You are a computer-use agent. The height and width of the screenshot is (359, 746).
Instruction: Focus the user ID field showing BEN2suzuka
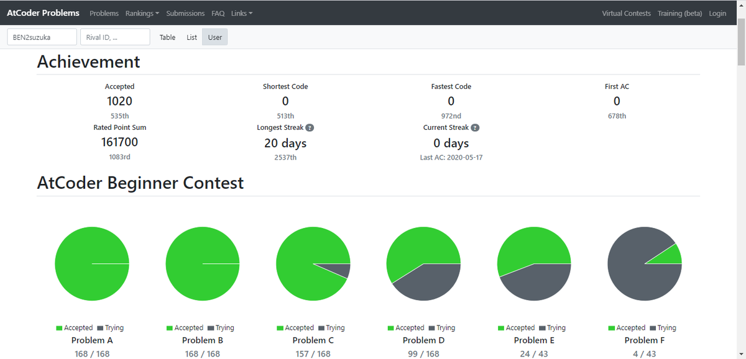pos(42,37)
